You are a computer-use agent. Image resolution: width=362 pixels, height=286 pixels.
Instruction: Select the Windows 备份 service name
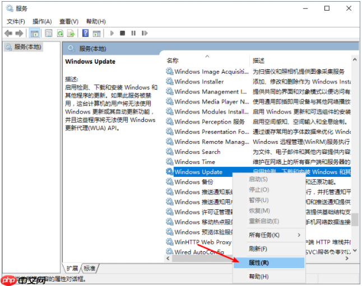tap(194, 182)
